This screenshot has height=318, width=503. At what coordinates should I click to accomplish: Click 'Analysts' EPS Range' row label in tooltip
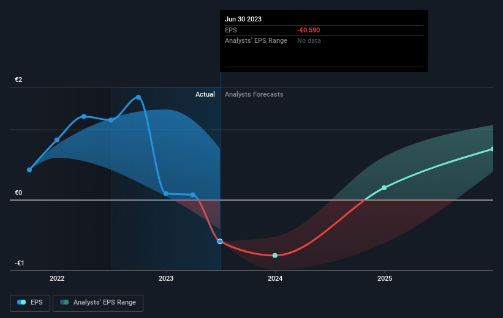coord(256,41)
